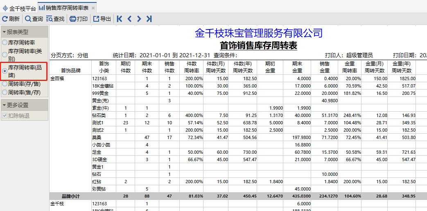Go to the next page arrow

pos(139,19)
